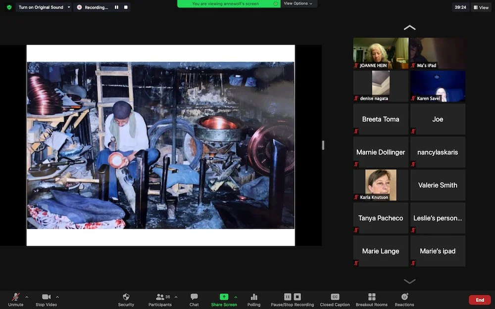This screenshot has width=495, height=309.
Task: Open Breakout Rooms
Action: (372, 300)
